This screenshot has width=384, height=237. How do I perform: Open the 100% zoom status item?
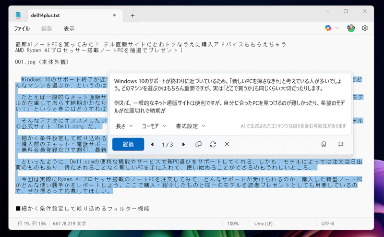click(233, 224)
